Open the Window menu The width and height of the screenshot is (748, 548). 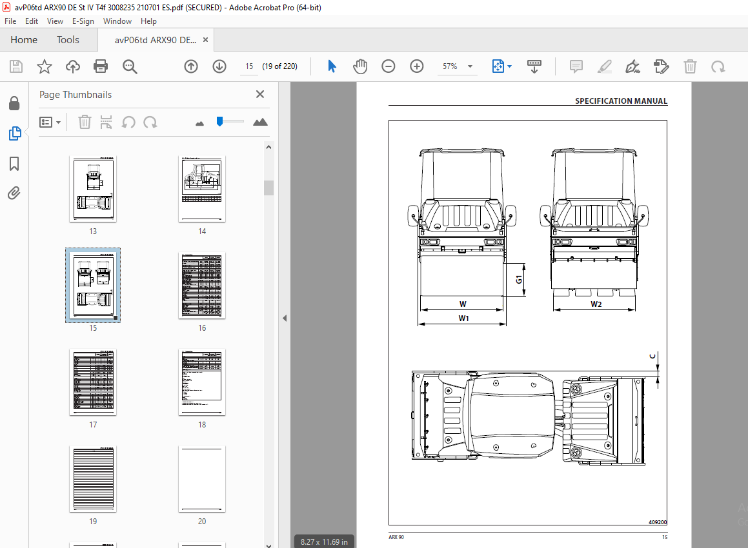click(117, 21)
